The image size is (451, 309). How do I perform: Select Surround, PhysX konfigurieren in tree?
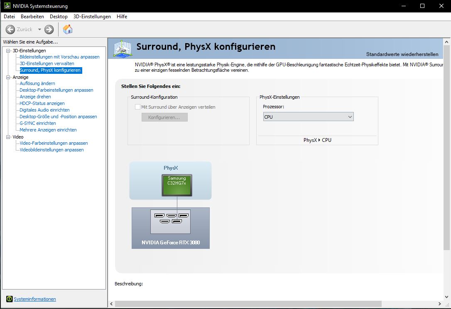point(50,70)
